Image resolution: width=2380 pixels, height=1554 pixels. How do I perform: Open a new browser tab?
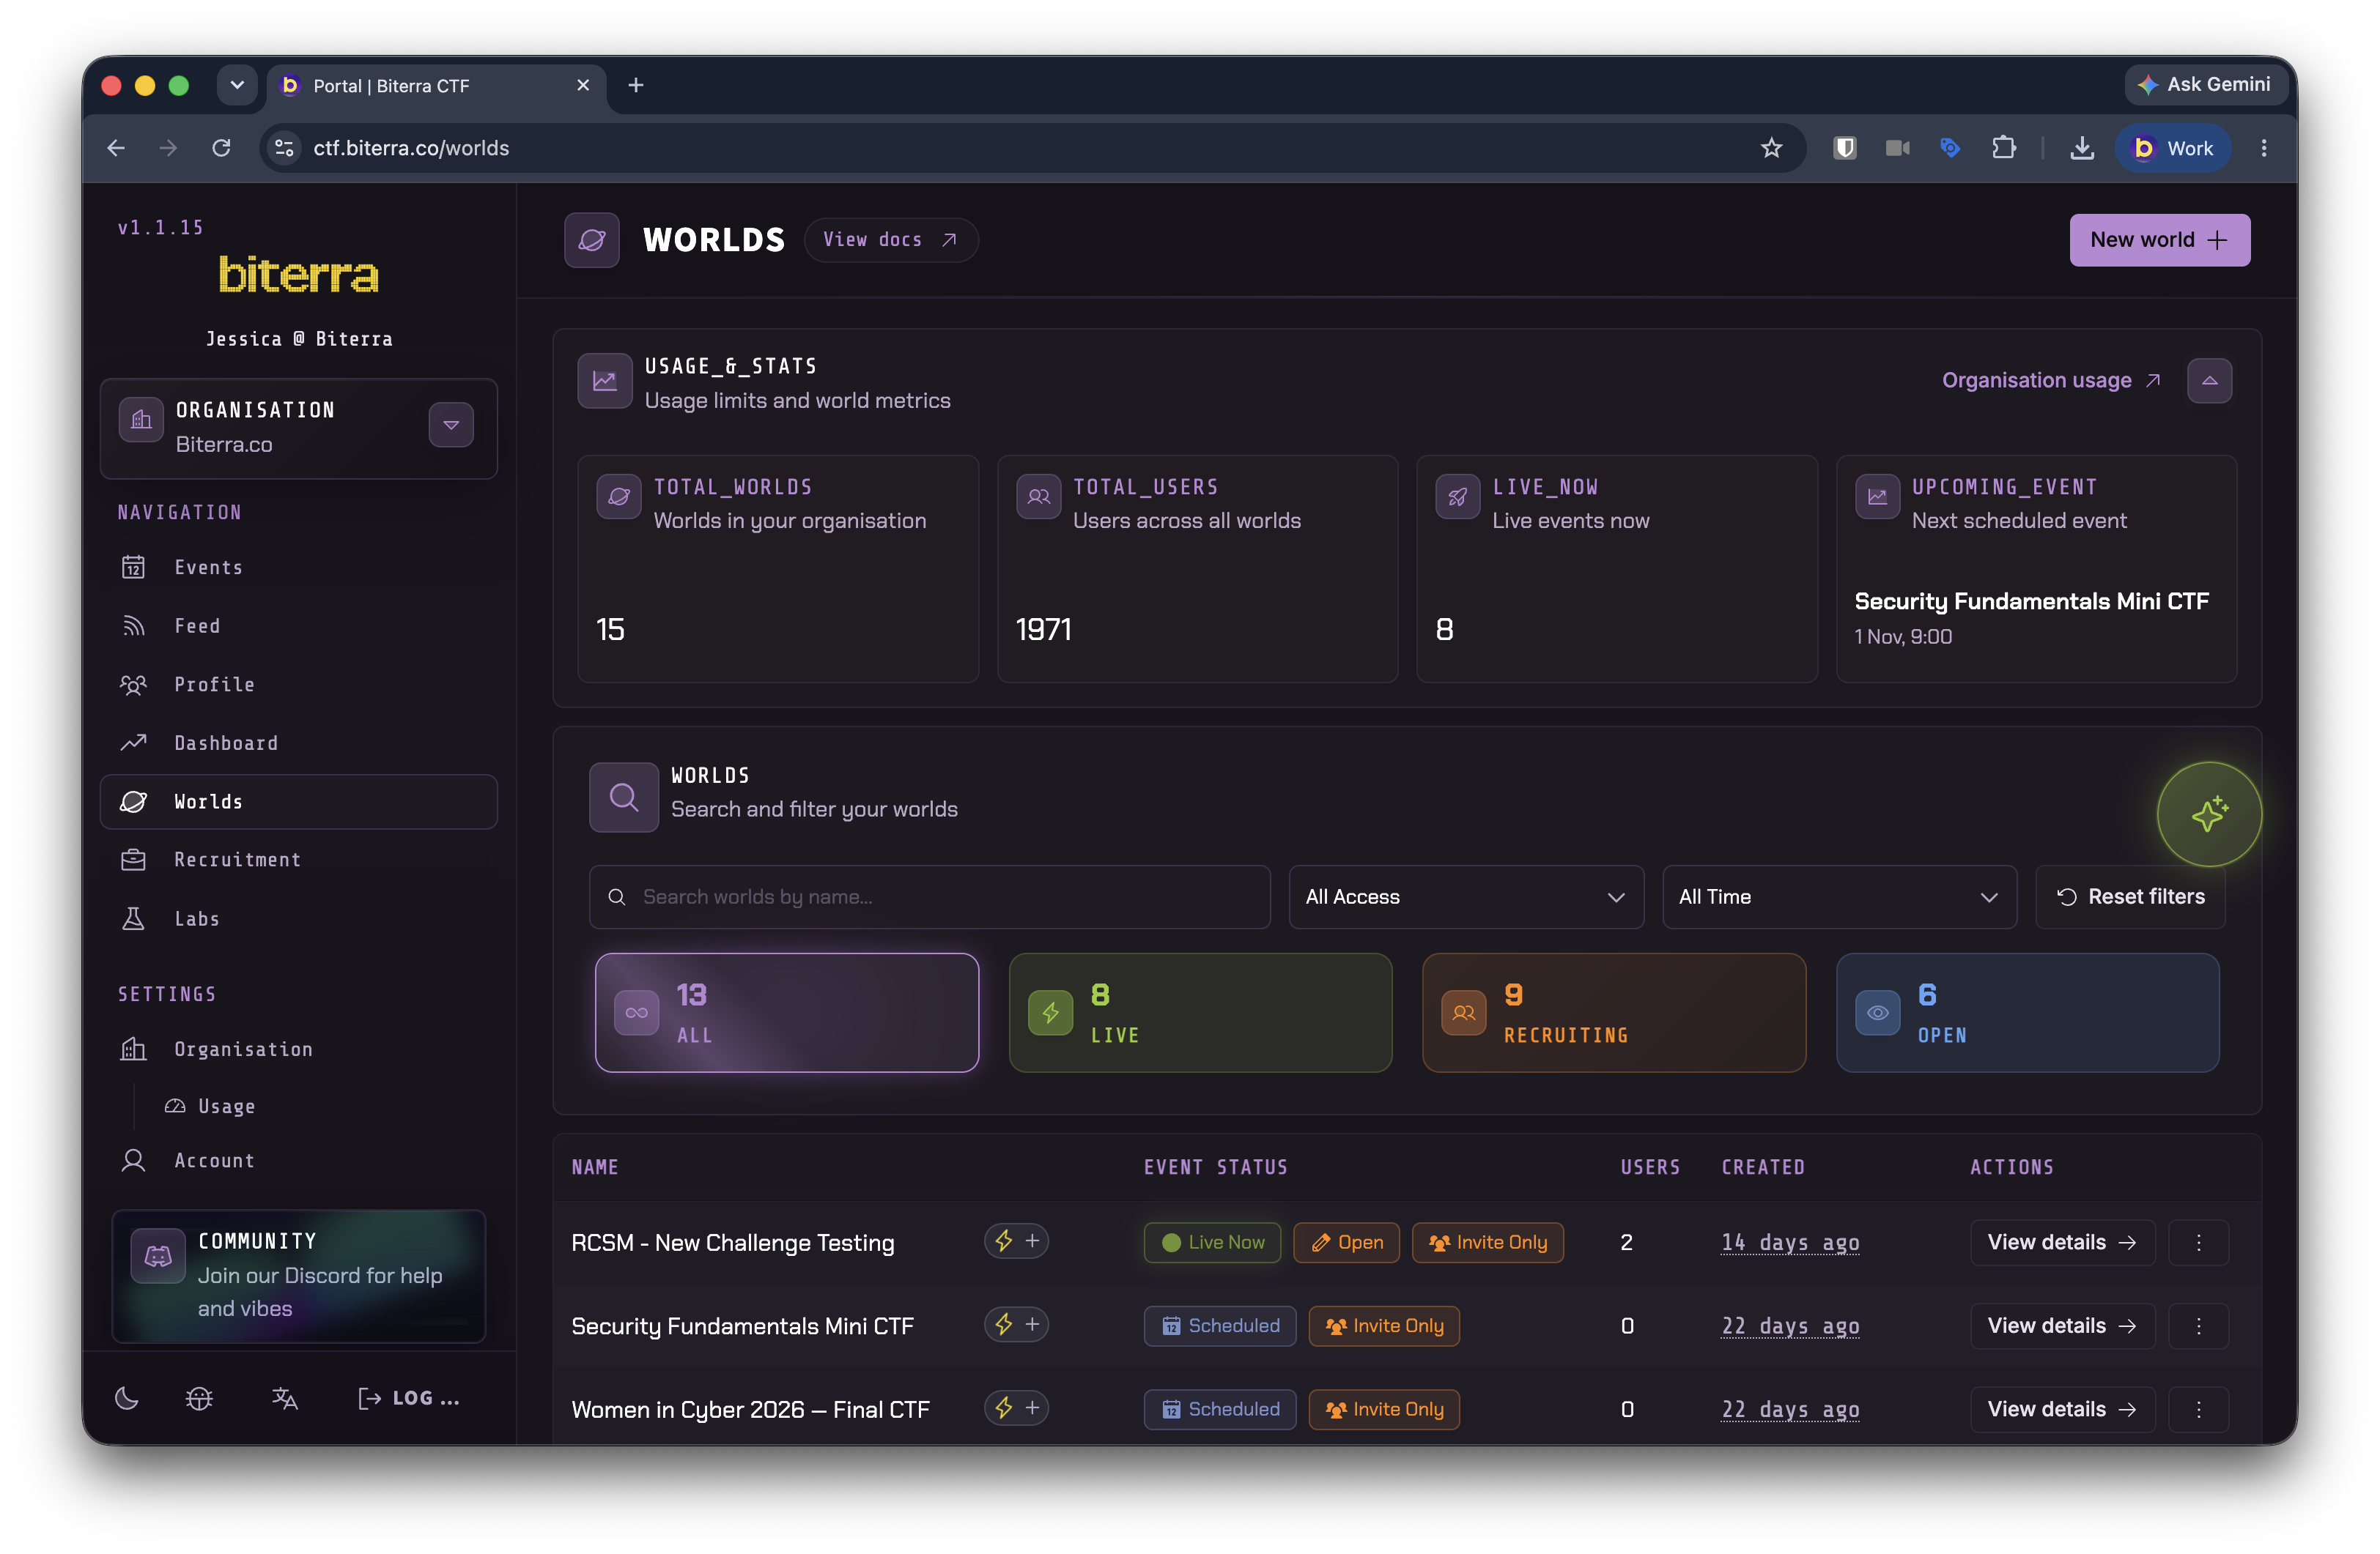pos(636,85)
